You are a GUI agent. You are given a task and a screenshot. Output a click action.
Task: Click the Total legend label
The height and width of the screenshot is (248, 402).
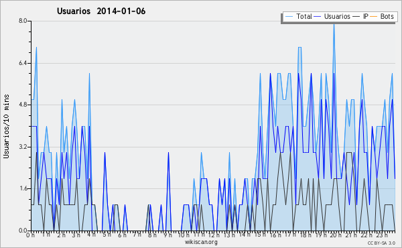(x=304, y=16)
